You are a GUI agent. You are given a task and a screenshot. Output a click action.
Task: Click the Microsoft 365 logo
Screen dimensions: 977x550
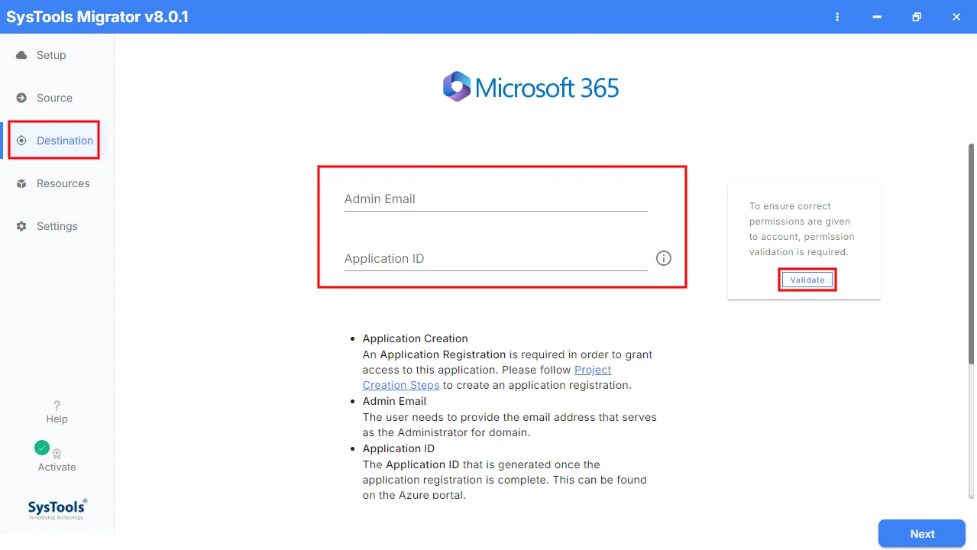(x=531, y=87)
